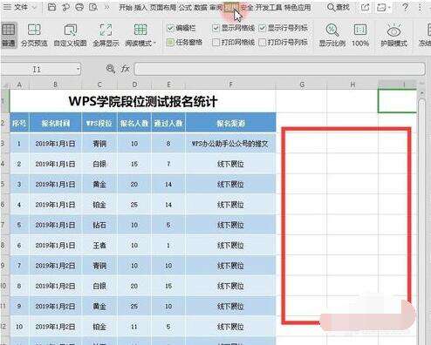Click the magnifier icon beside fx
Viewport: 431px width, 345px height.
pos(110,69)
